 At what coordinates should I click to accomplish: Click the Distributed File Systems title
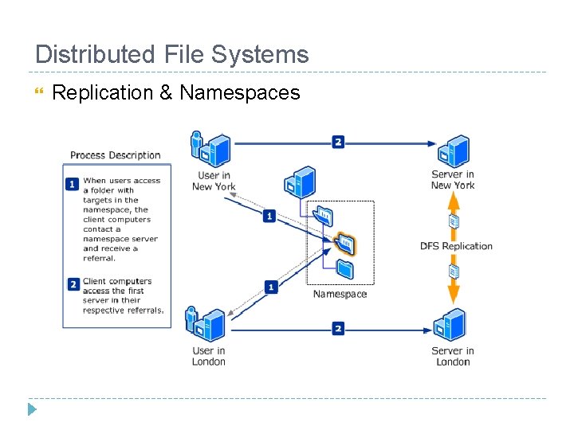[x=172, y=54]
